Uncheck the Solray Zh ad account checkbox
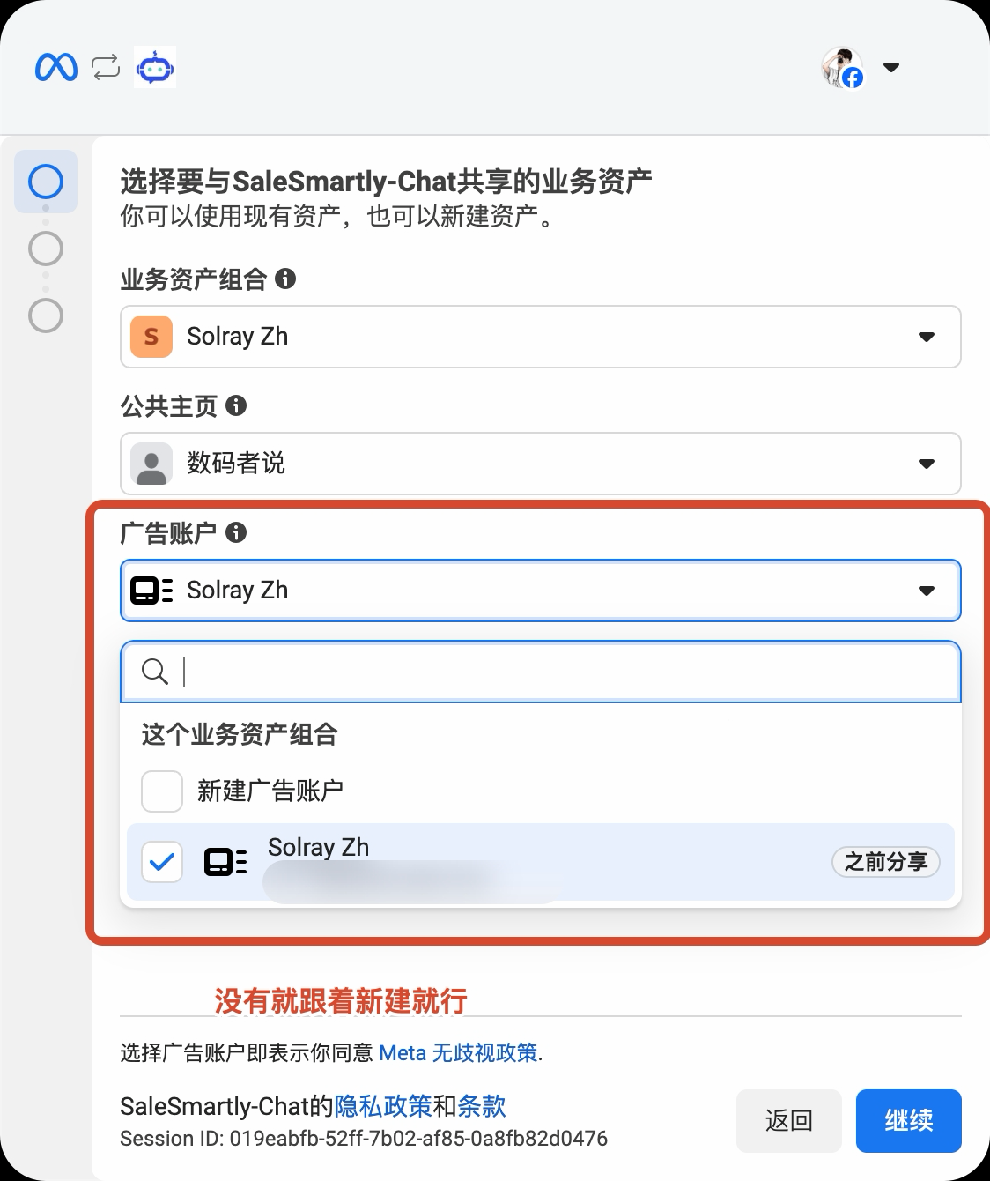 tap(162, 862)
